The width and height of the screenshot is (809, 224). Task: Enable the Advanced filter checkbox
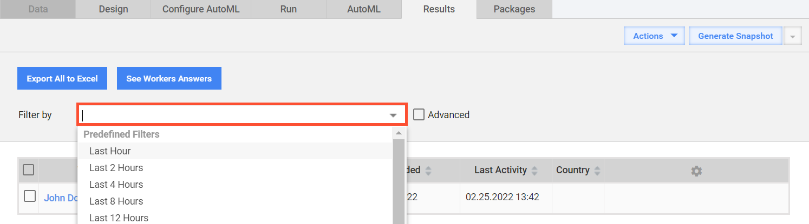pos(418,114)
